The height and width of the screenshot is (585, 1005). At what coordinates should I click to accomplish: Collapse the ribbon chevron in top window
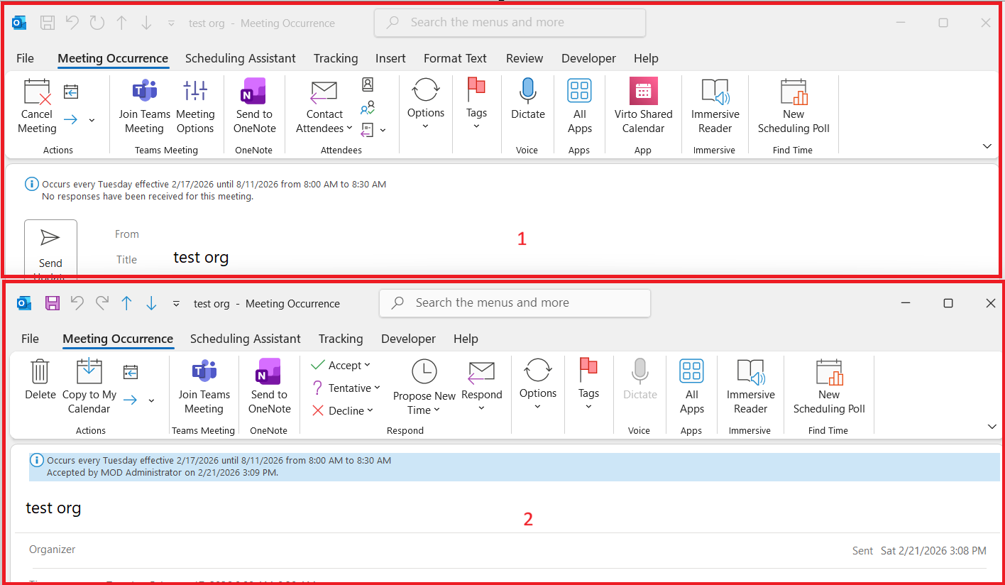987,146
